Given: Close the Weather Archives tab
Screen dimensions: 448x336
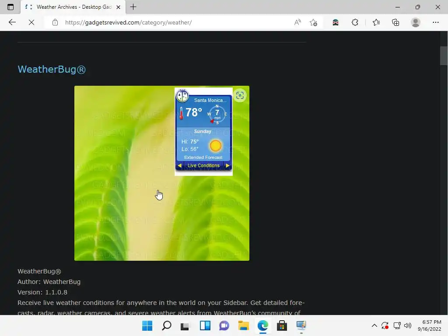Looking at the screenshot, I should (118, 7).
